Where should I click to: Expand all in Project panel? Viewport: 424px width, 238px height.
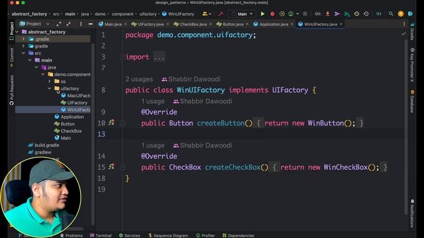59,24
